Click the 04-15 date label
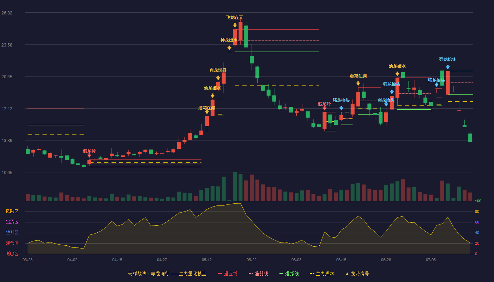 pyautogui.click(x=117, y=260)
